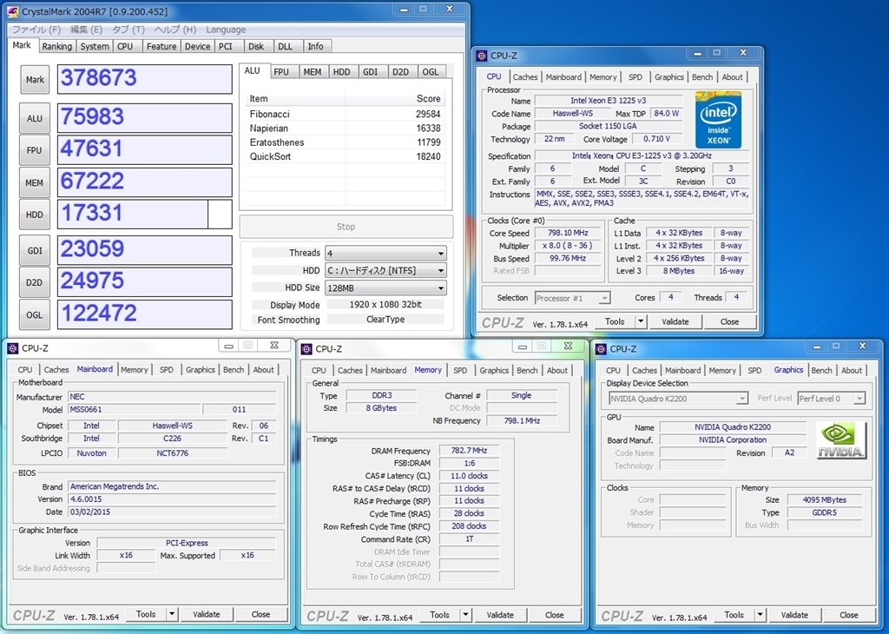Click the Display Mode value 1920 x 1080
The height and width of the screenshot is (634, 889).
[385, 305]
